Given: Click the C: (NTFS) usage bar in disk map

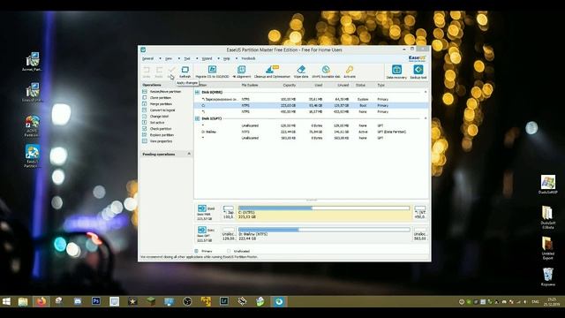Looking at the screenshot, I should click(324, 208).
